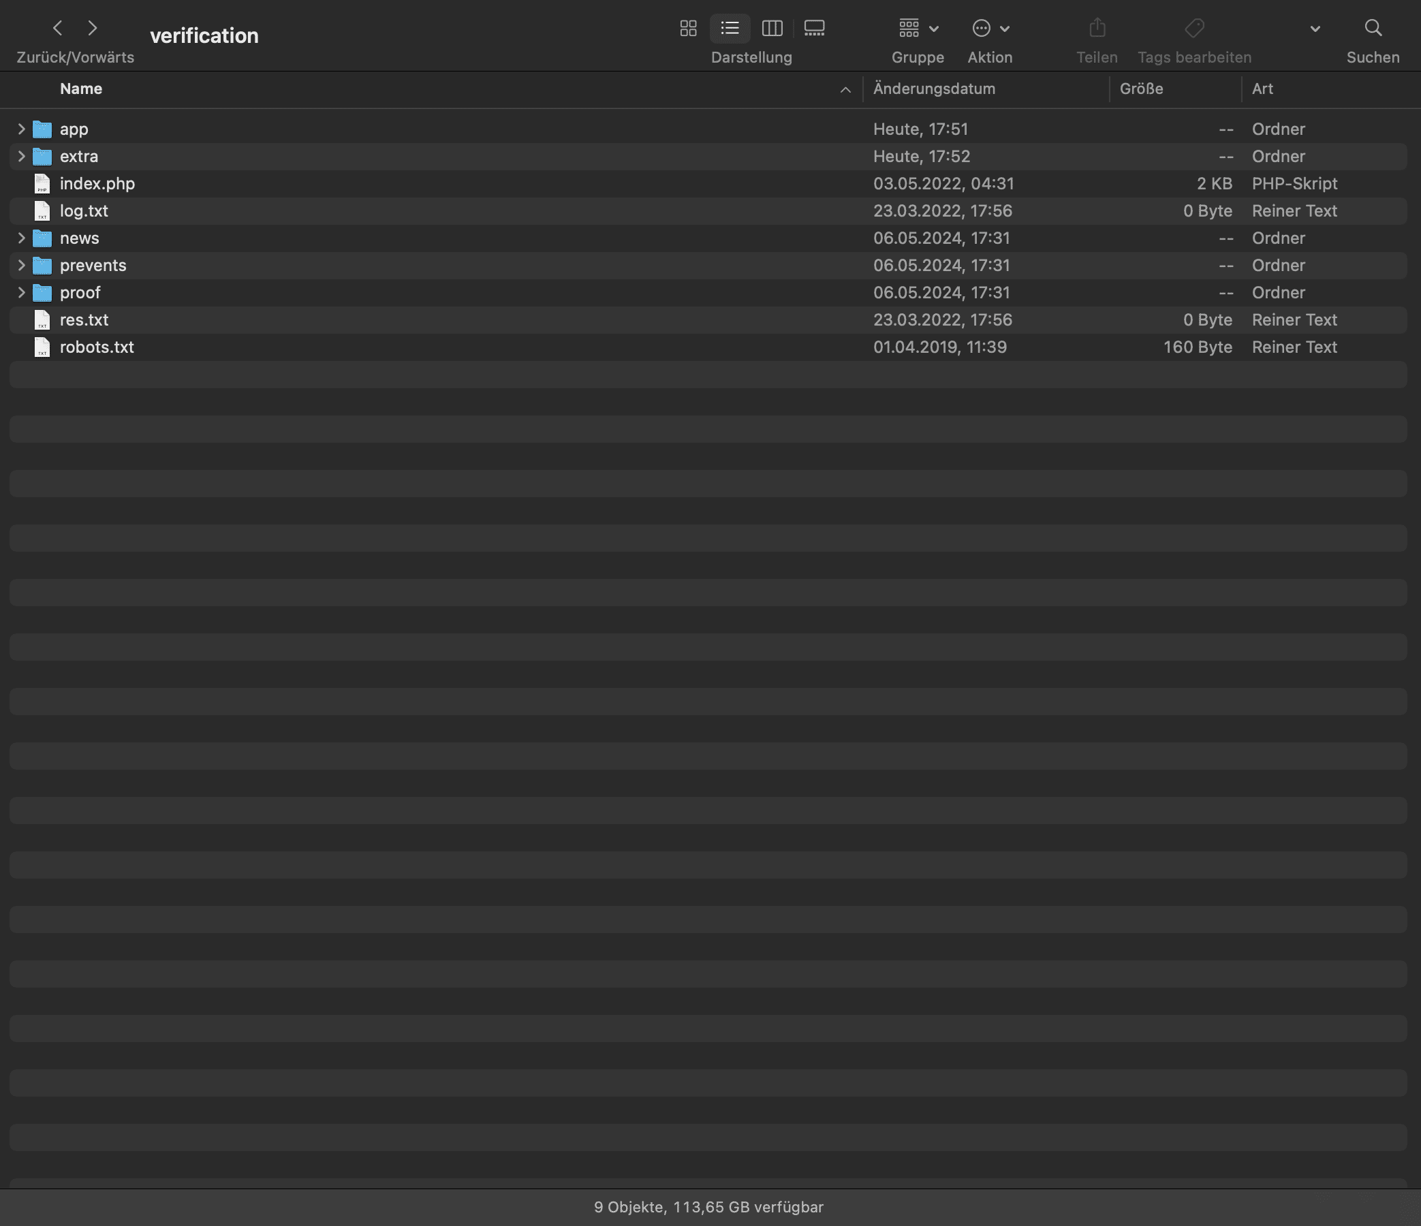Viewport: 1421px width, 1226px height.
Task: Select the file name index.php
Action: click(97, 184)
